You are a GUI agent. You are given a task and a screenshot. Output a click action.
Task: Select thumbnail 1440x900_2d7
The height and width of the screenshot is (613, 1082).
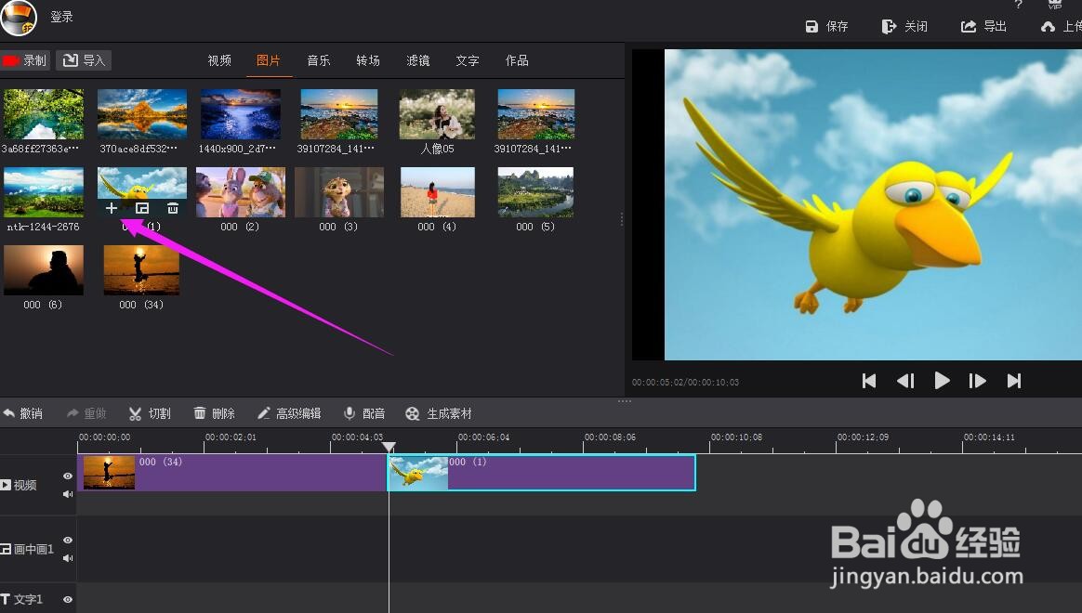coord(240,113)
